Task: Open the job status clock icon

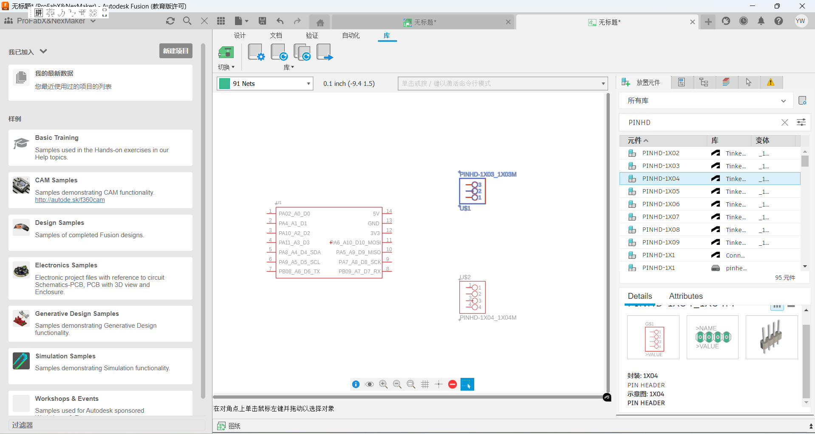Action: 744,21
